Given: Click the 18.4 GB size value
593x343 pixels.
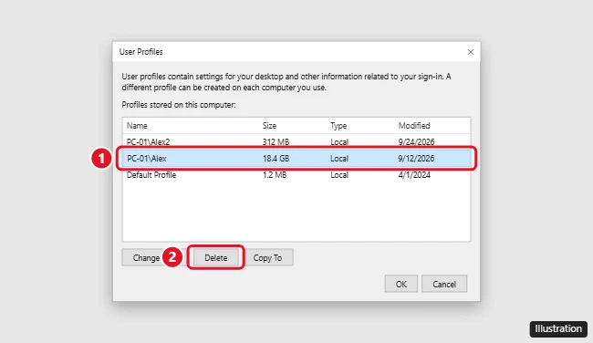Looking at the screenshot, I should [x=276, y=159].
